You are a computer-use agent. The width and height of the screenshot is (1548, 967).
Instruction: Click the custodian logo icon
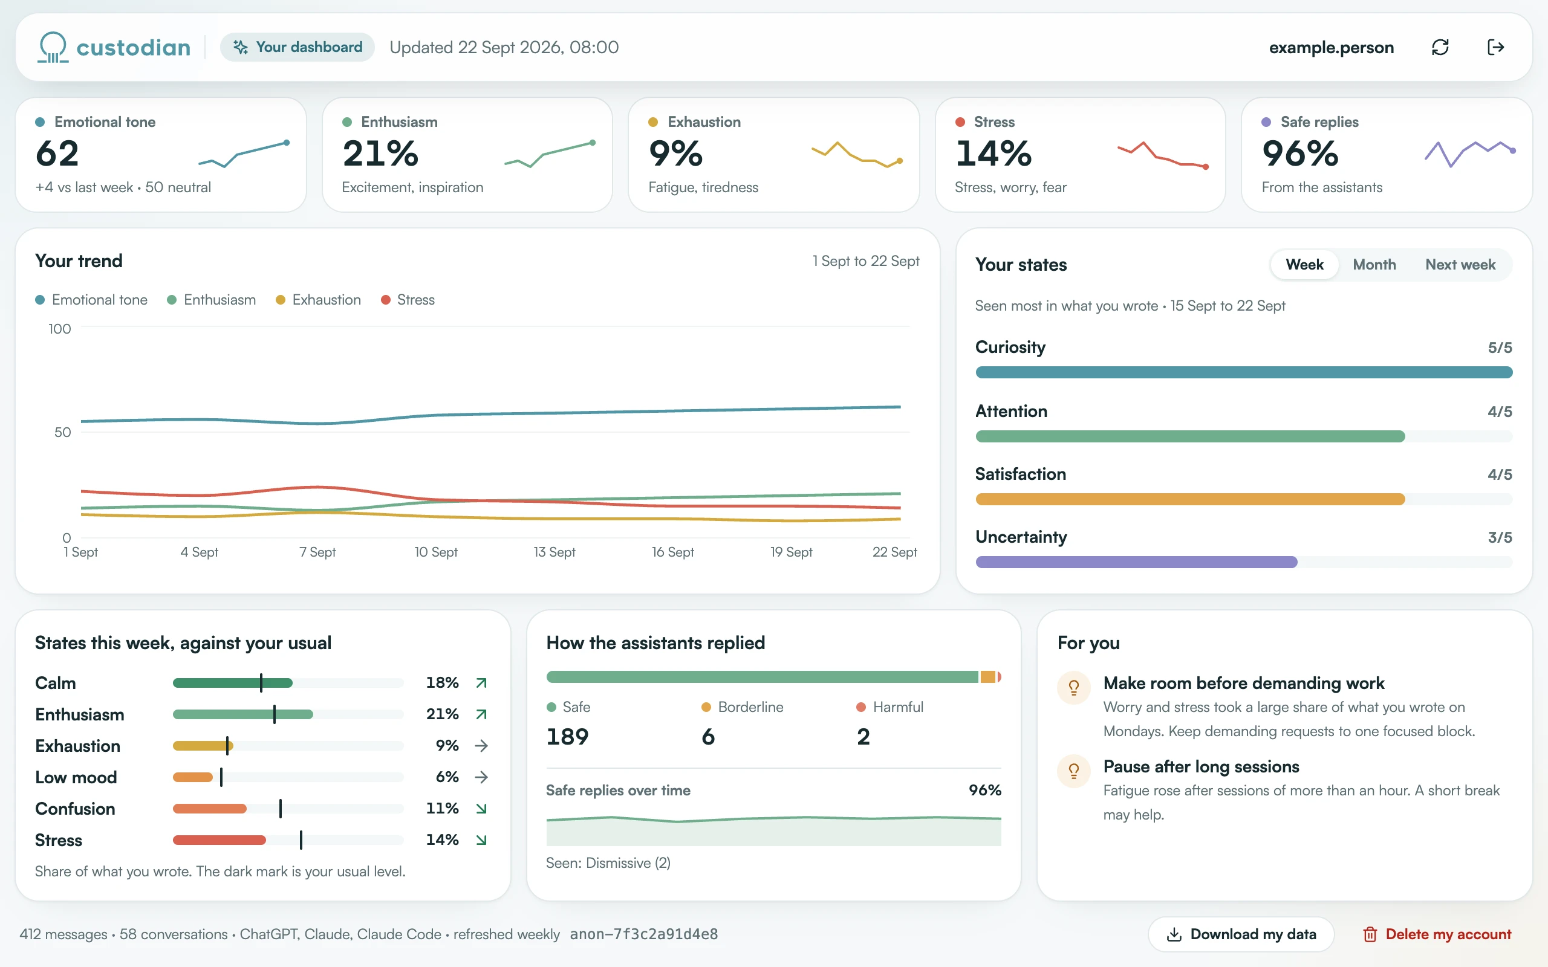click(x=53, y=47)
